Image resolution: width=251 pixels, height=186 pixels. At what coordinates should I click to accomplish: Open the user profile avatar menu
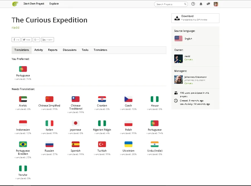tap(216, 4)
